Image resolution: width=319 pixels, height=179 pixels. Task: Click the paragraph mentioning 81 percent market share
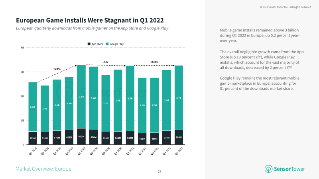(260, 83)
